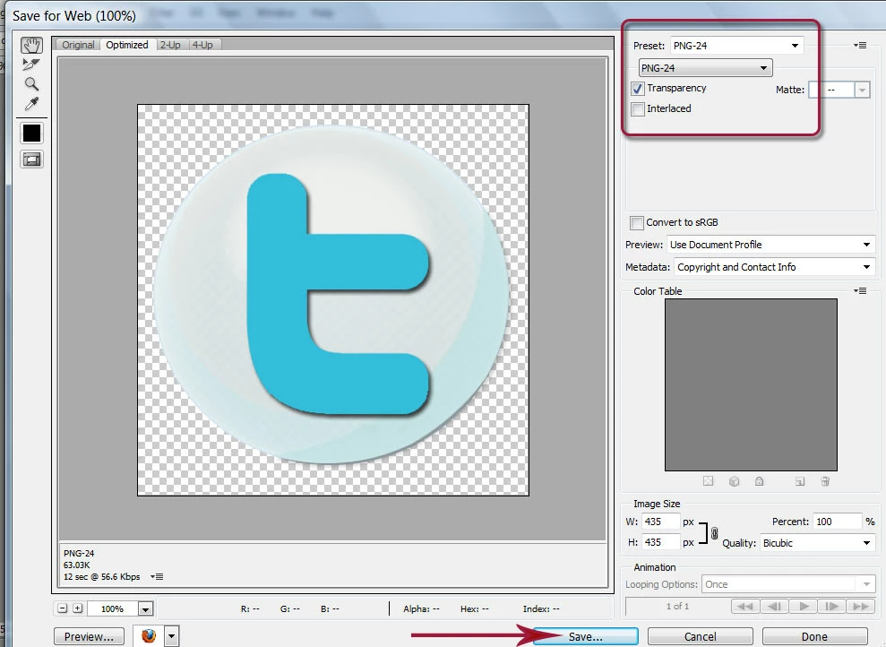Play the animation
The width and height of the screenshot is (886, 647).
pyautogui.click(x=804, y=607)
